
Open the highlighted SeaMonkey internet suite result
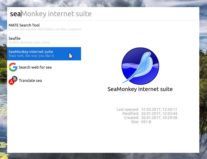[x=44, y=54]
